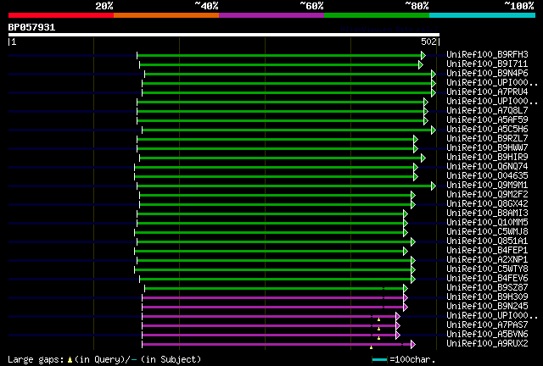Click the cyan =100char. scale bar
This screenshot has width=543, height=366.
379,360
